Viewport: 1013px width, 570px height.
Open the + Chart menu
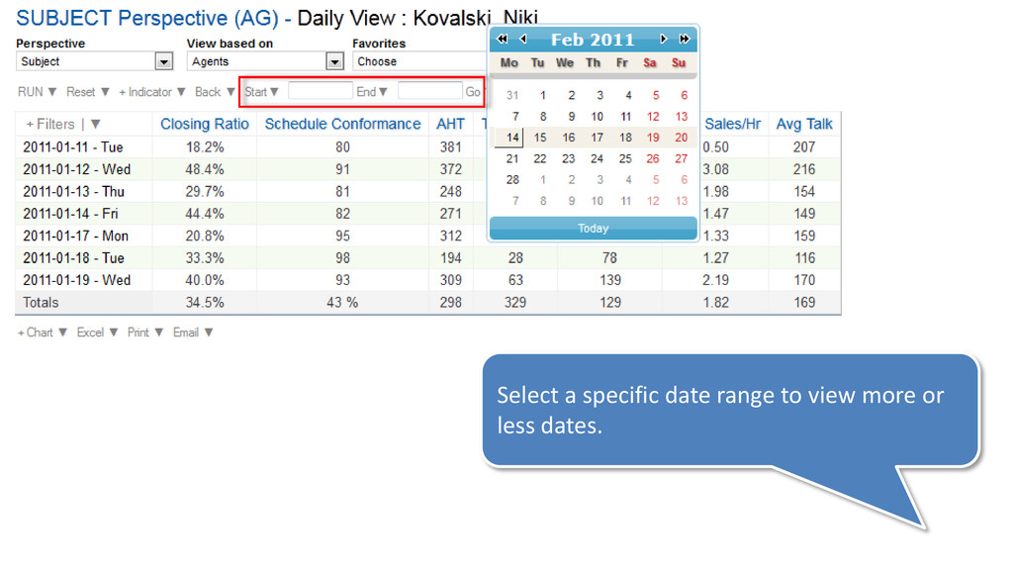click(42, 332)
